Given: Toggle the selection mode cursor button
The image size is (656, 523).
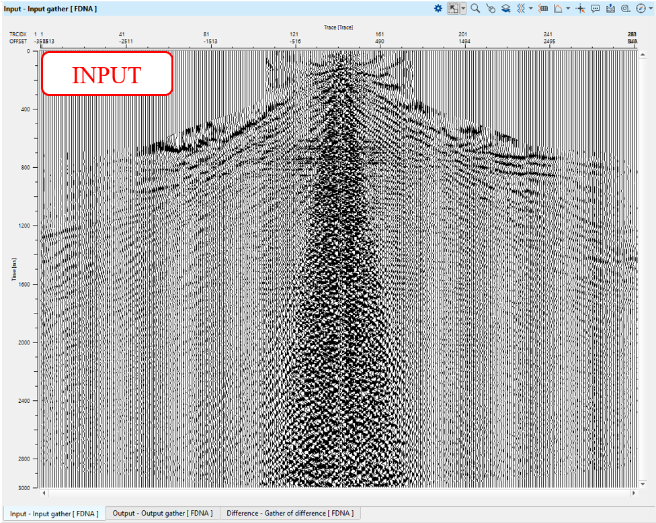Looking at the screenshot, I should point(454,9).
